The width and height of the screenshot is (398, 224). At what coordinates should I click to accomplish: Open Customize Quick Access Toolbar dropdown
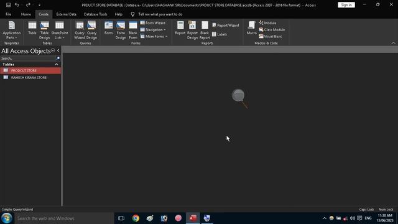click(x=39, y=5)
